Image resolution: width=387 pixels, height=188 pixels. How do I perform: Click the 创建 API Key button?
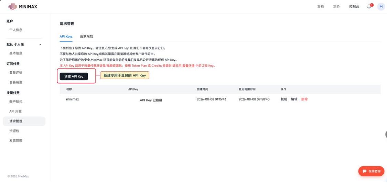coord(74,76)
